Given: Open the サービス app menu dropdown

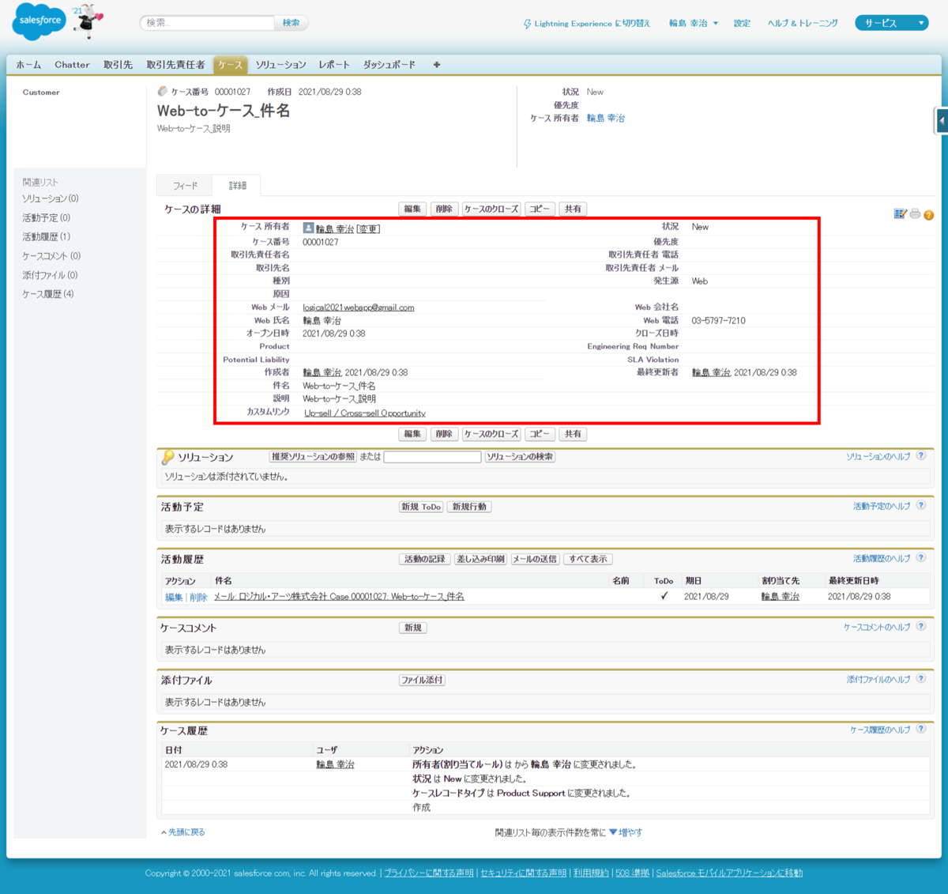Looking at the screenshot, I should coord(891,24).
